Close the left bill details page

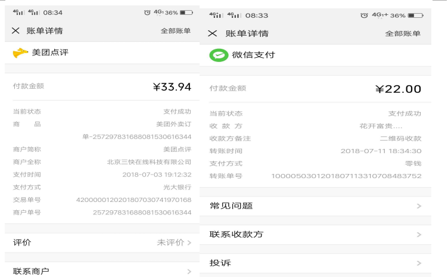[x=15, y=30]
